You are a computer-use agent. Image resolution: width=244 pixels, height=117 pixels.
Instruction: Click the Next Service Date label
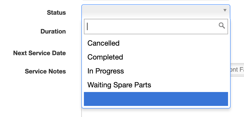pyautogui.click(x=40, y=53)
